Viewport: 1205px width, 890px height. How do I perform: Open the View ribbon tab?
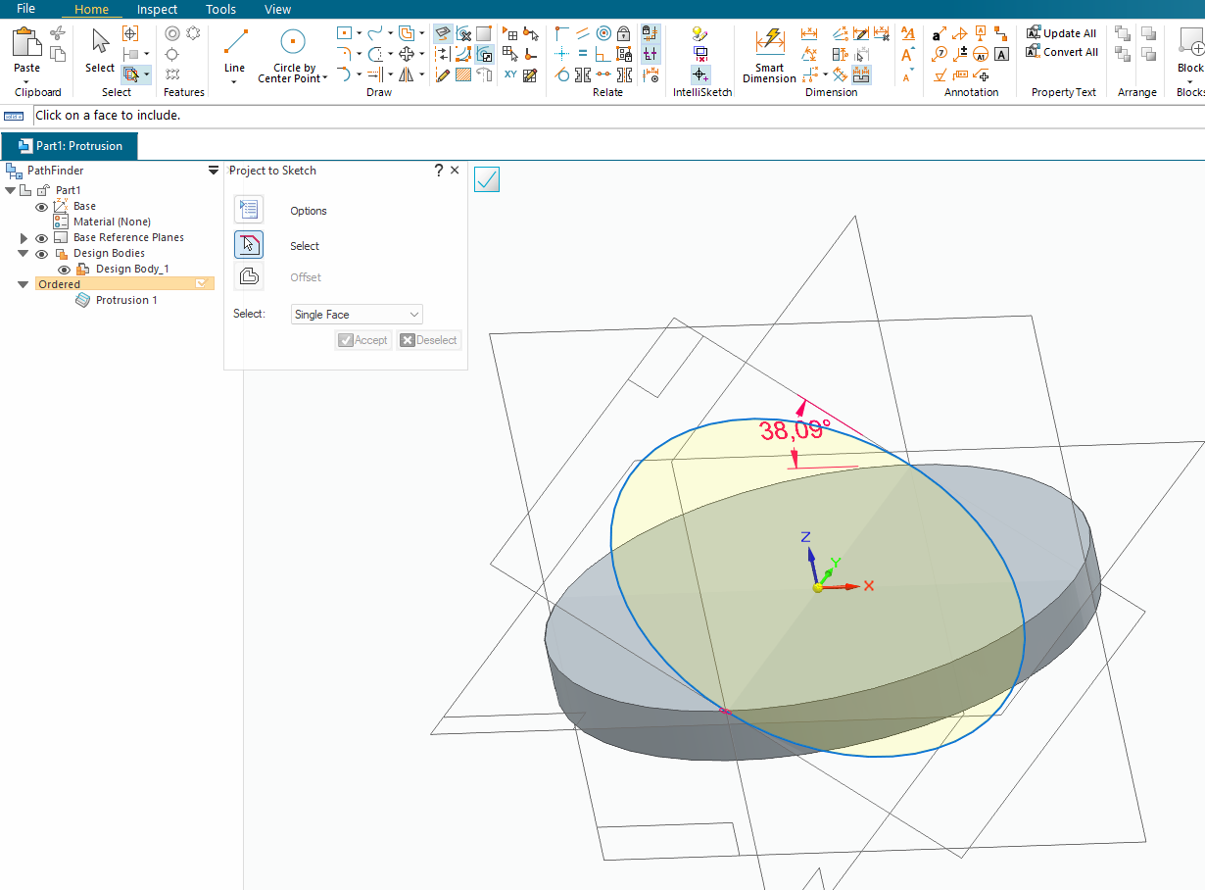(277, 10)
